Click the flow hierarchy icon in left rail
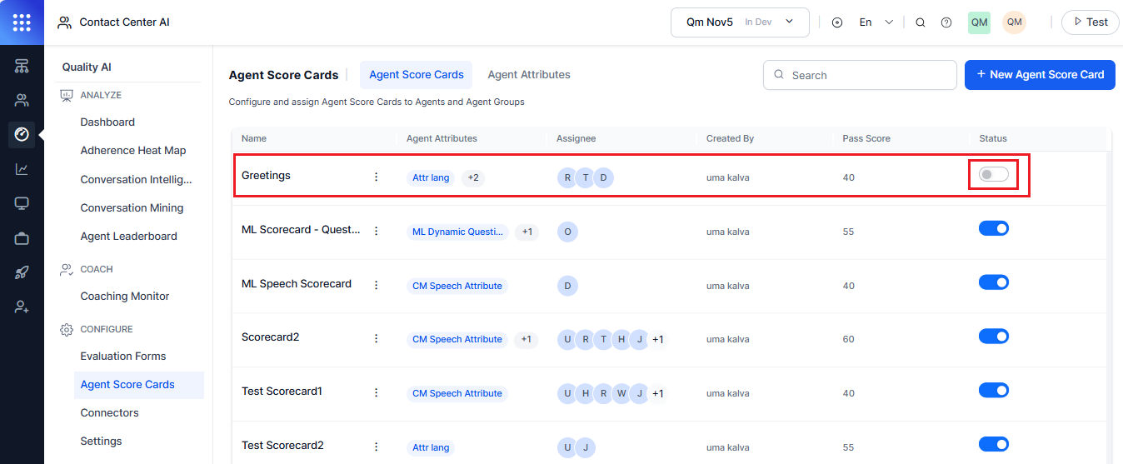 pyautogui.click(x=22, y=67)
